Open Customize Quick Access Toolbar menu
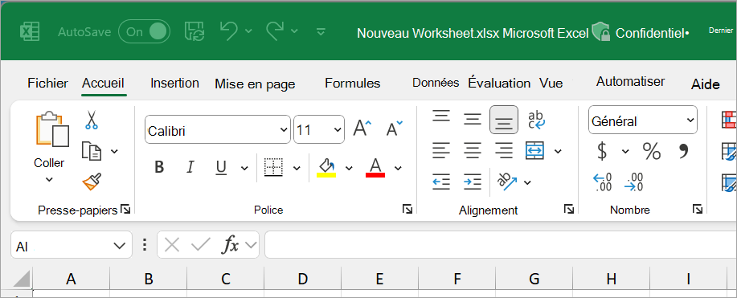 [x=321, y=31]
